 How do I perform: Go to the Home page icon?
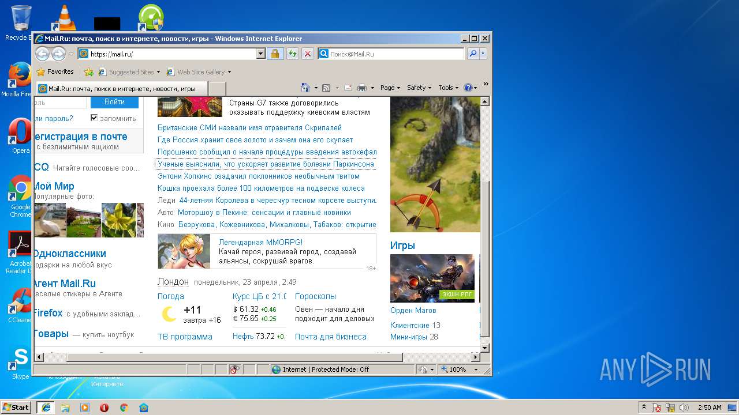click(x=306, y=88)
